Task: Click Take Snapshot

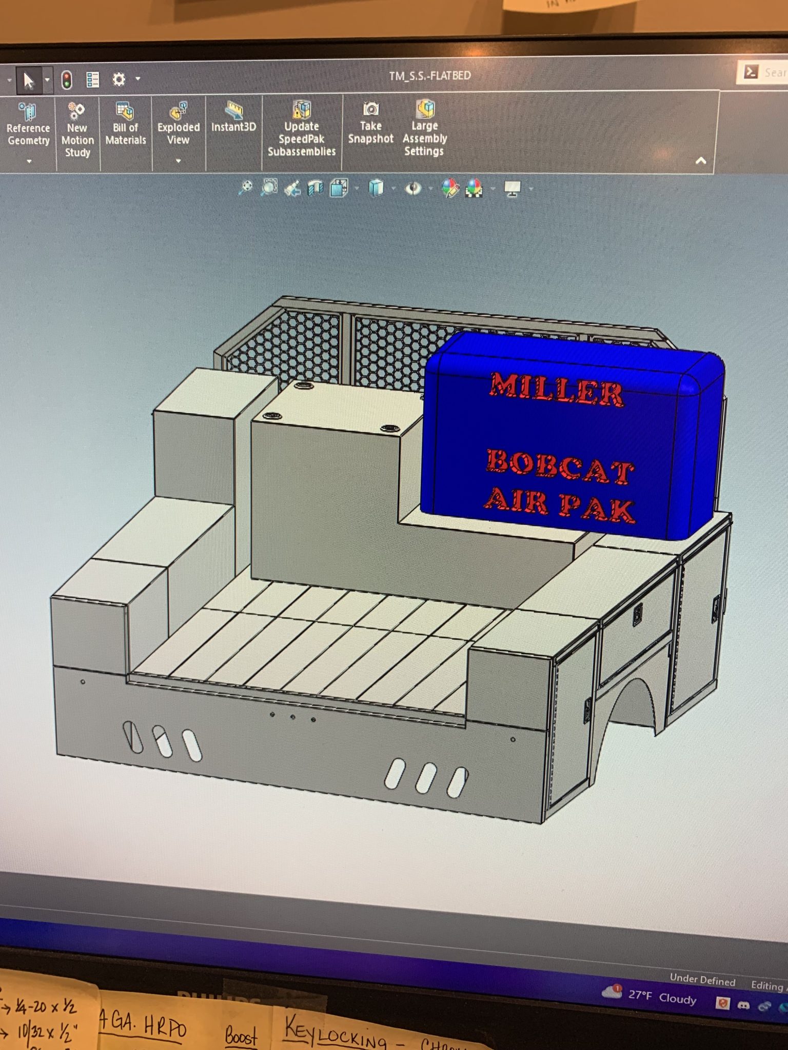Action: [x=370, y=123]
